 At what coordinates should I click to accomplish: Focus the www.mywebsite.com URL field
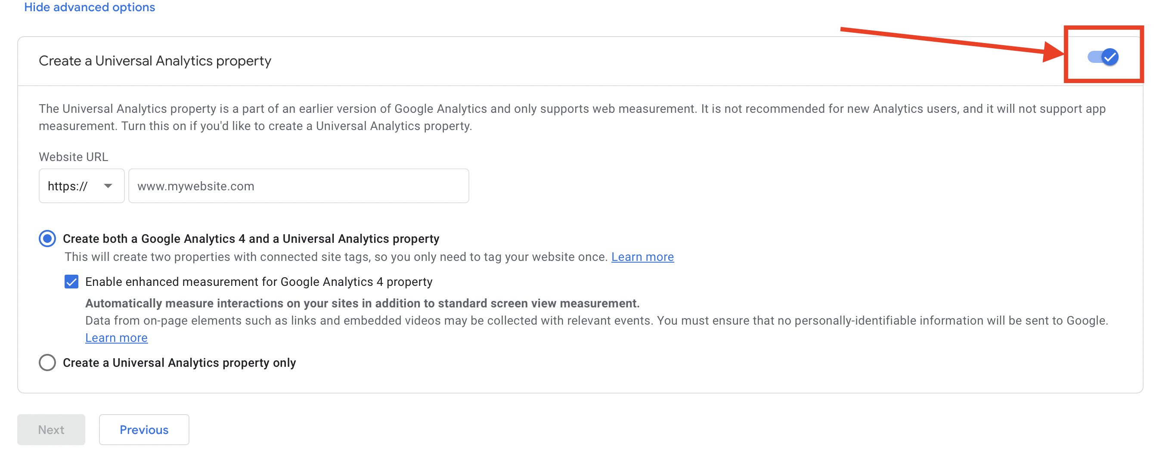tap(298, 186)
